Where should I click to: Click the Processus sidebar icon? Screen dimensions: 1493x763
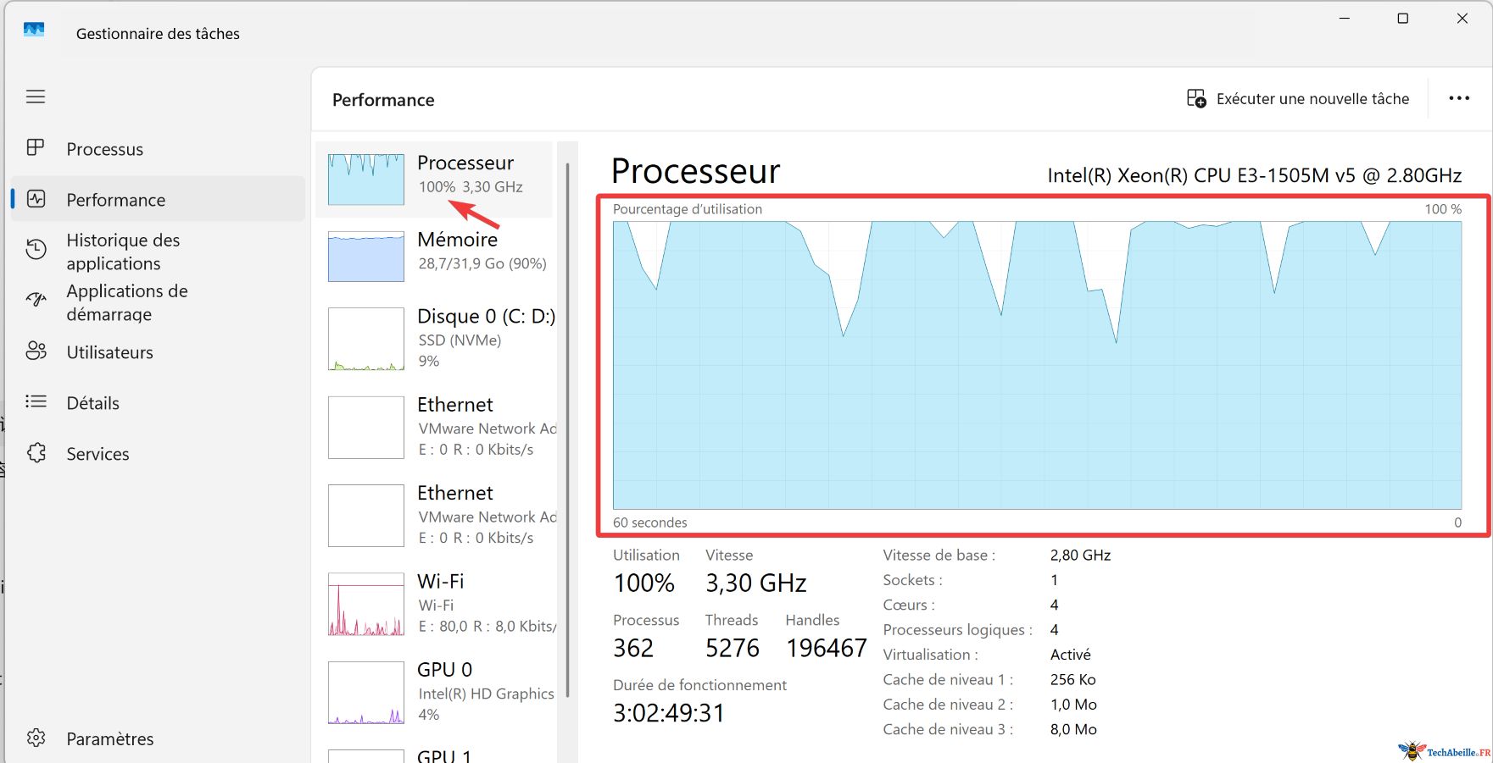point(36,148)
